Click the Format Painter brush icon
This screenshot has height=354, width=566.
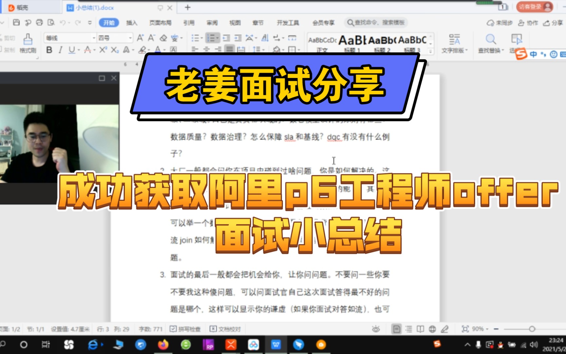tap(28, 39)
